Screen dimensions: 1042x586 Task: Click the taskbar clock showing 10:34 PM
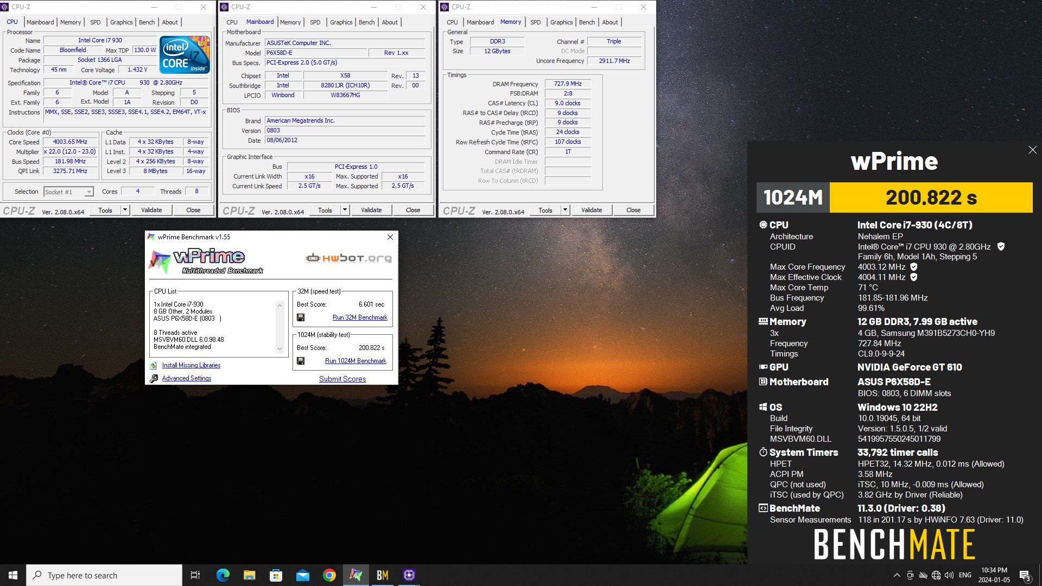(x=994, y=575)
